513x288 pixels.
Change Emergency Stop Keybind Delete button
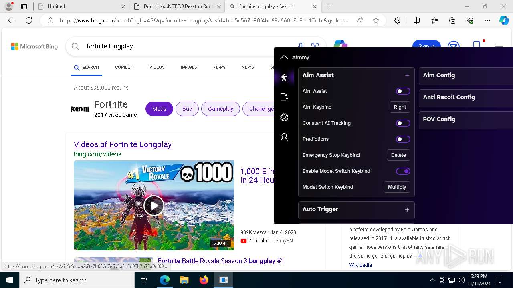(x=398, y=155)
